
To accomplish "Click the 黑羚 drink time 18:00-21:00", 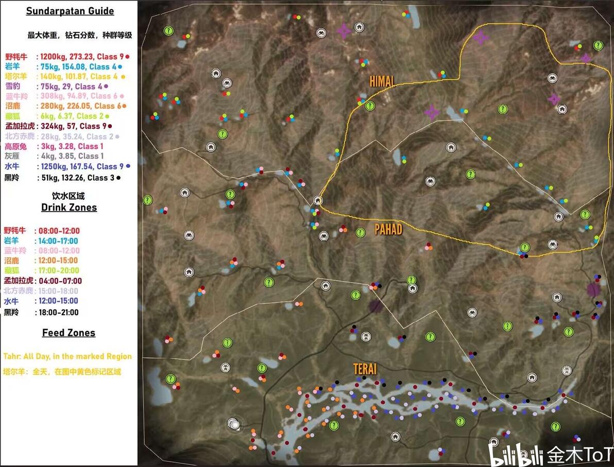I will 58,313.
